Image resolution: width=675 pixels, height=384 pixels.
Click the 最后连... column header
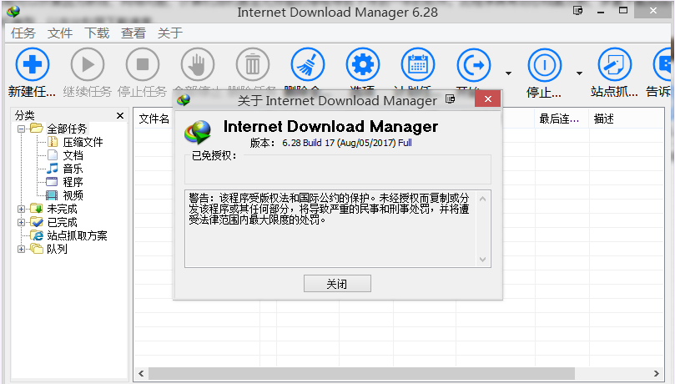tap(562, 119)
